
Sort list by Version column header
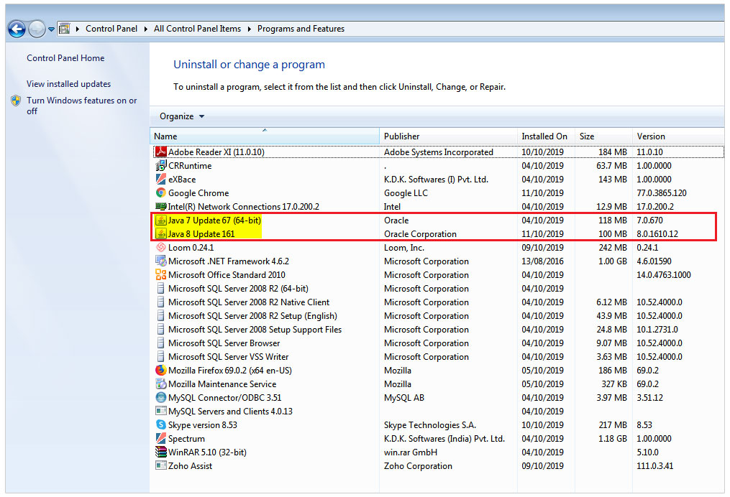pyautogui.click(x=678, y=136)
